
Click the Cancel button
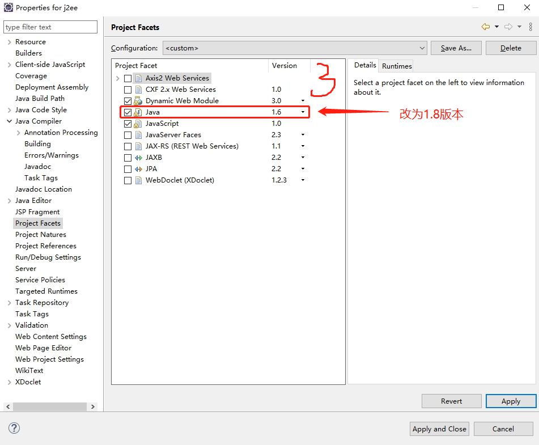503,429
